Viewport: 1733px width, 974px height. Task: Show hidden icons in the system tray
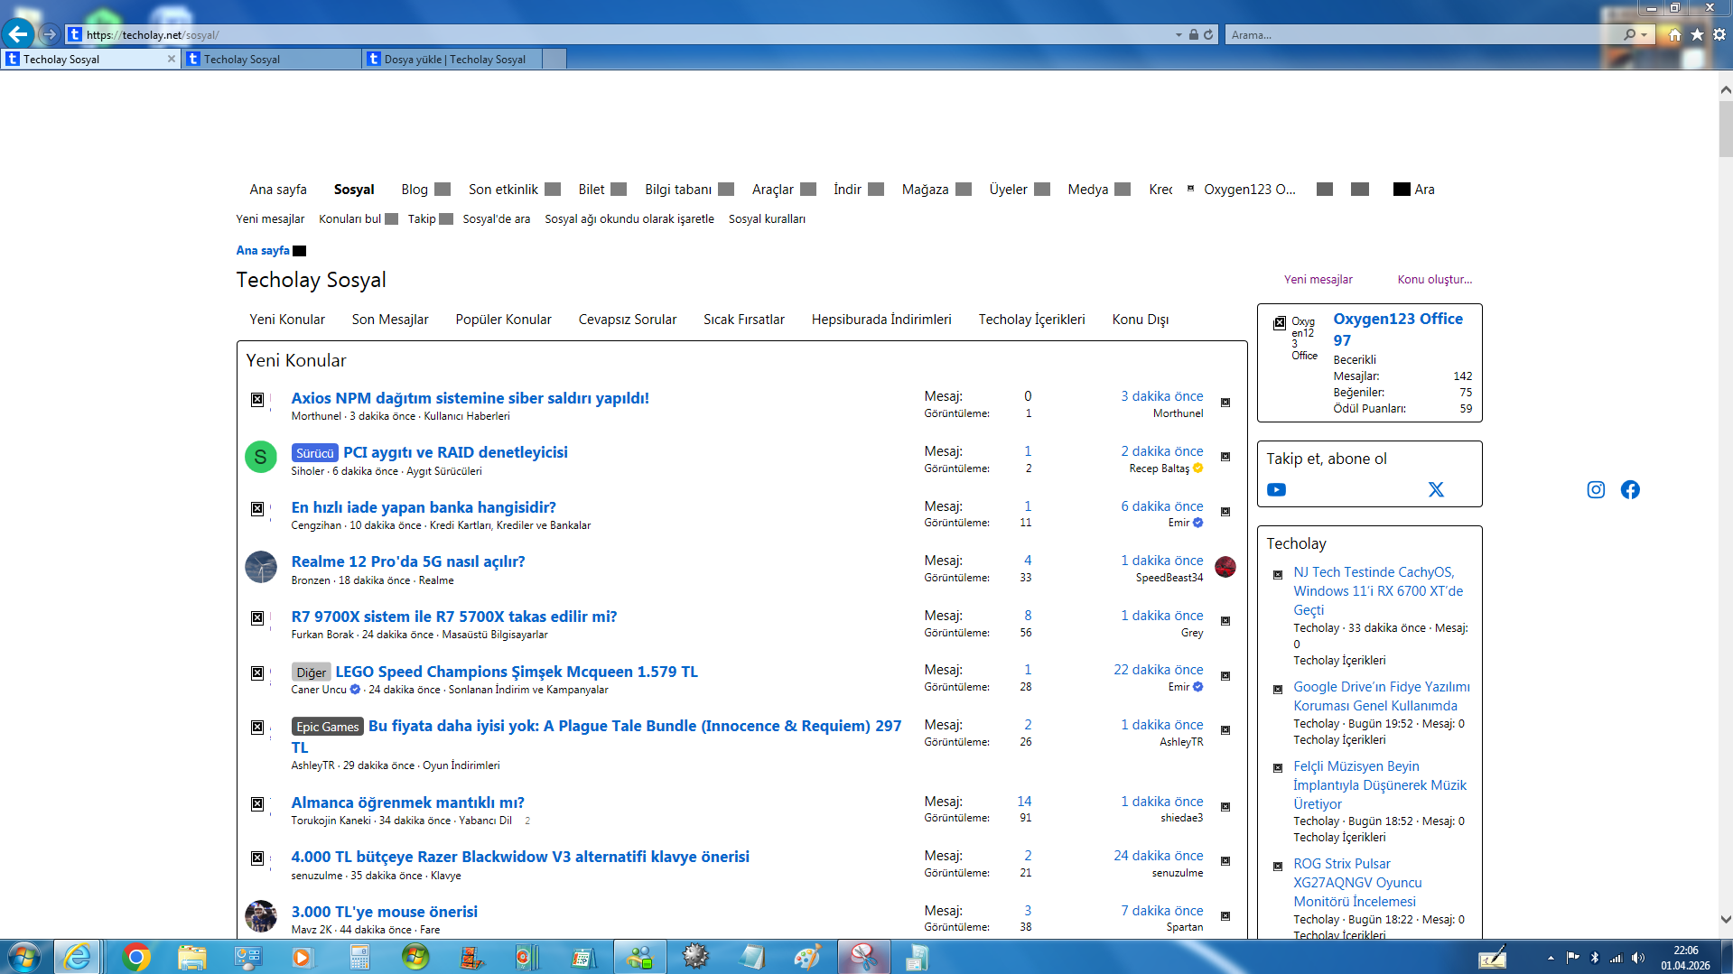coord(1551,958)
